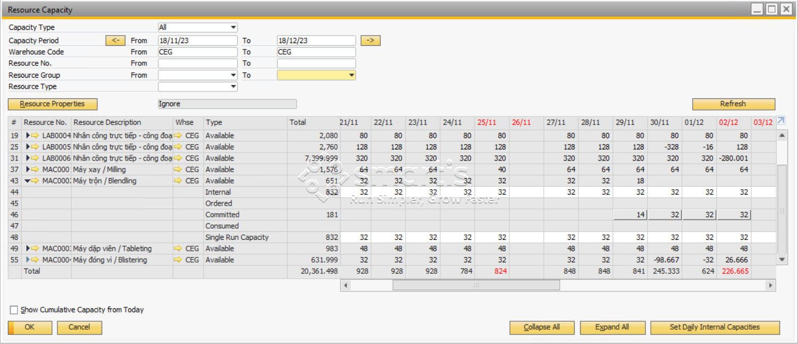
Task: Click the vertical scrollbar down arrow
Action: [782, 259]
